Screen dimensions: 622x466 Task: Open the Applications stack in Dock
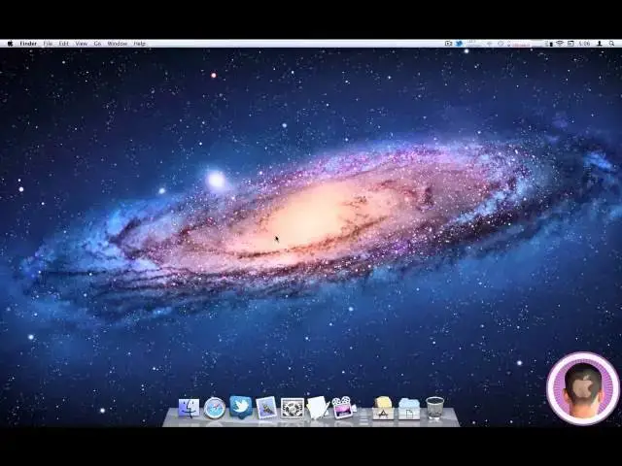[x=383, y=408]
